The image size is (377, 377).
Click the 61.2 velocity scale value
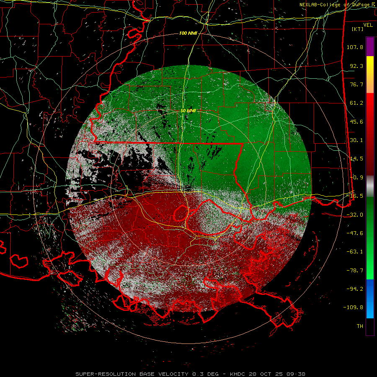(x=356, y=103)
